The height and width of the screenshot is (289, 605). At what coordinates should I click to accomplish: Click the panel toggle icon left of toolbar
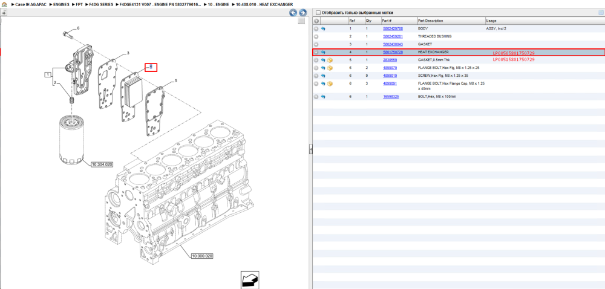4,13
